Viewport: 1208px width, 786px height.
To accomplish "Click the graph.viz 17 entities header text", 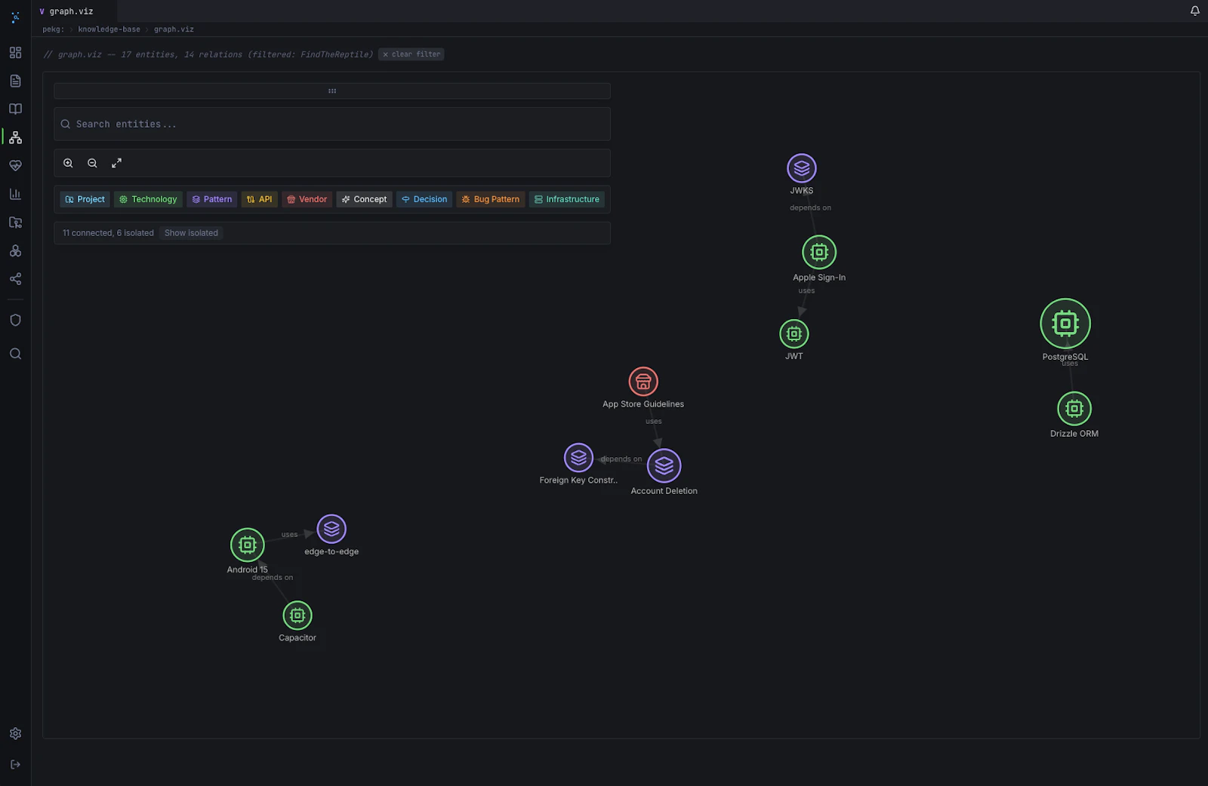I will point(208,54).
